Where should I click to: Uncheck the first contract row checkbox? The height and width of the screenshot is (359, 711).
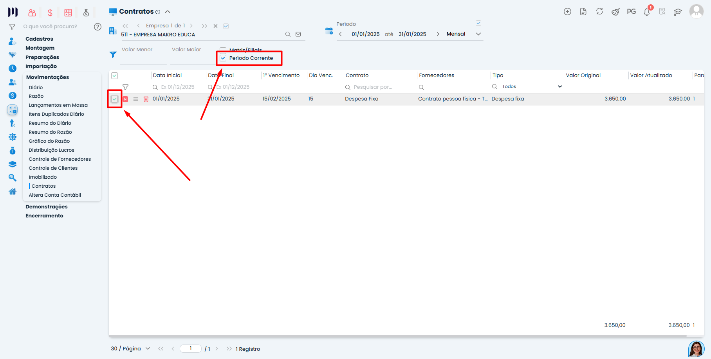[x=115, y=99]
